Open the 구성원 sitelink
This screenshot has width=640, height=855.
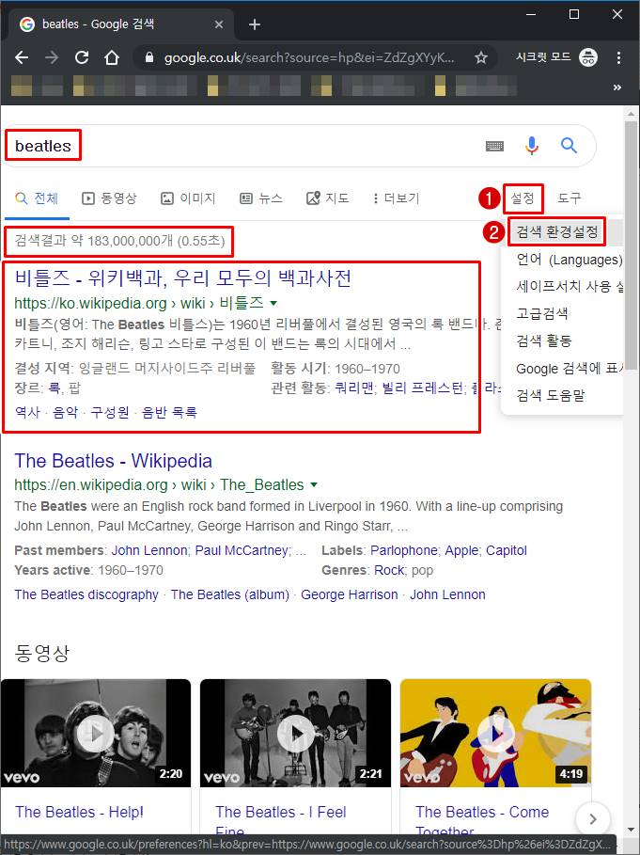110,412
